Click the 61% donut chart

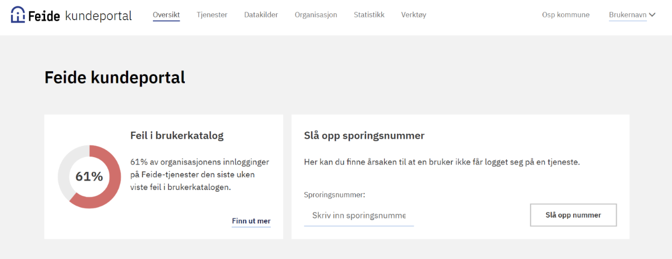tap(89, 177)
